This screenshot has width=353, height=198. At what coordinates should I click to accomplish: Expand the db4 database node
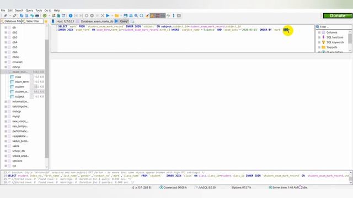(x=6, y=42)
